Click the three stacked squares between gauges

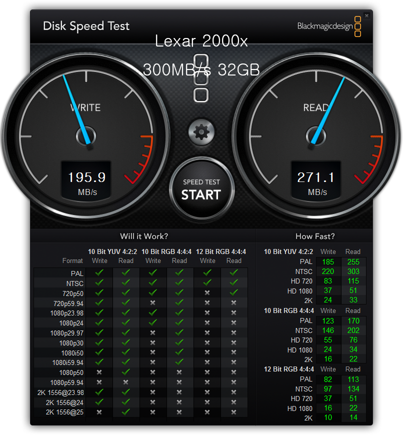click(201, 78)
